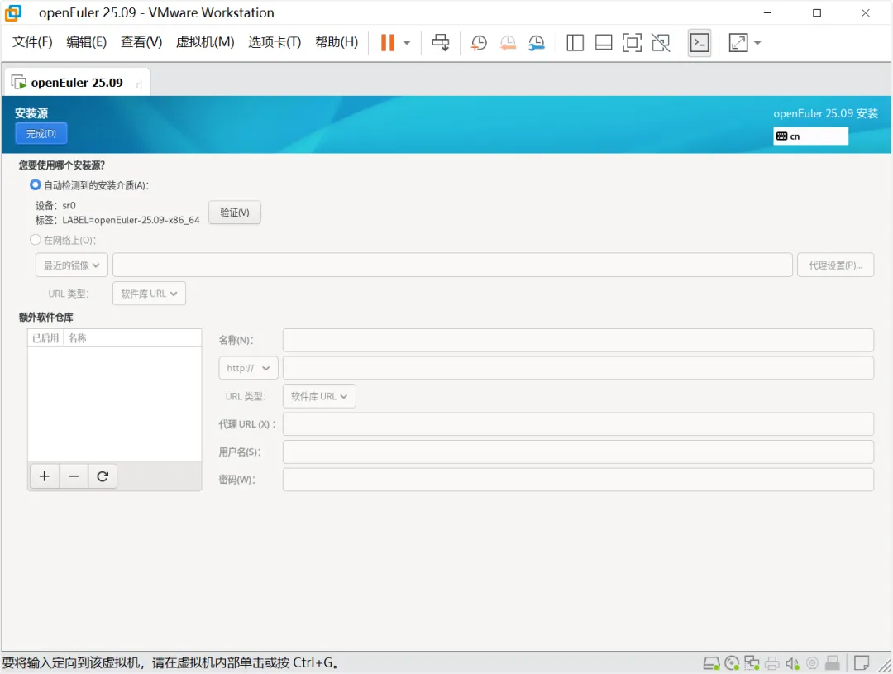Image resolution: width=893 pixels, height=674 pixels.
Task: Open the extra repository 软件库 URL type dropdown
Action: [x=319, y=396]
